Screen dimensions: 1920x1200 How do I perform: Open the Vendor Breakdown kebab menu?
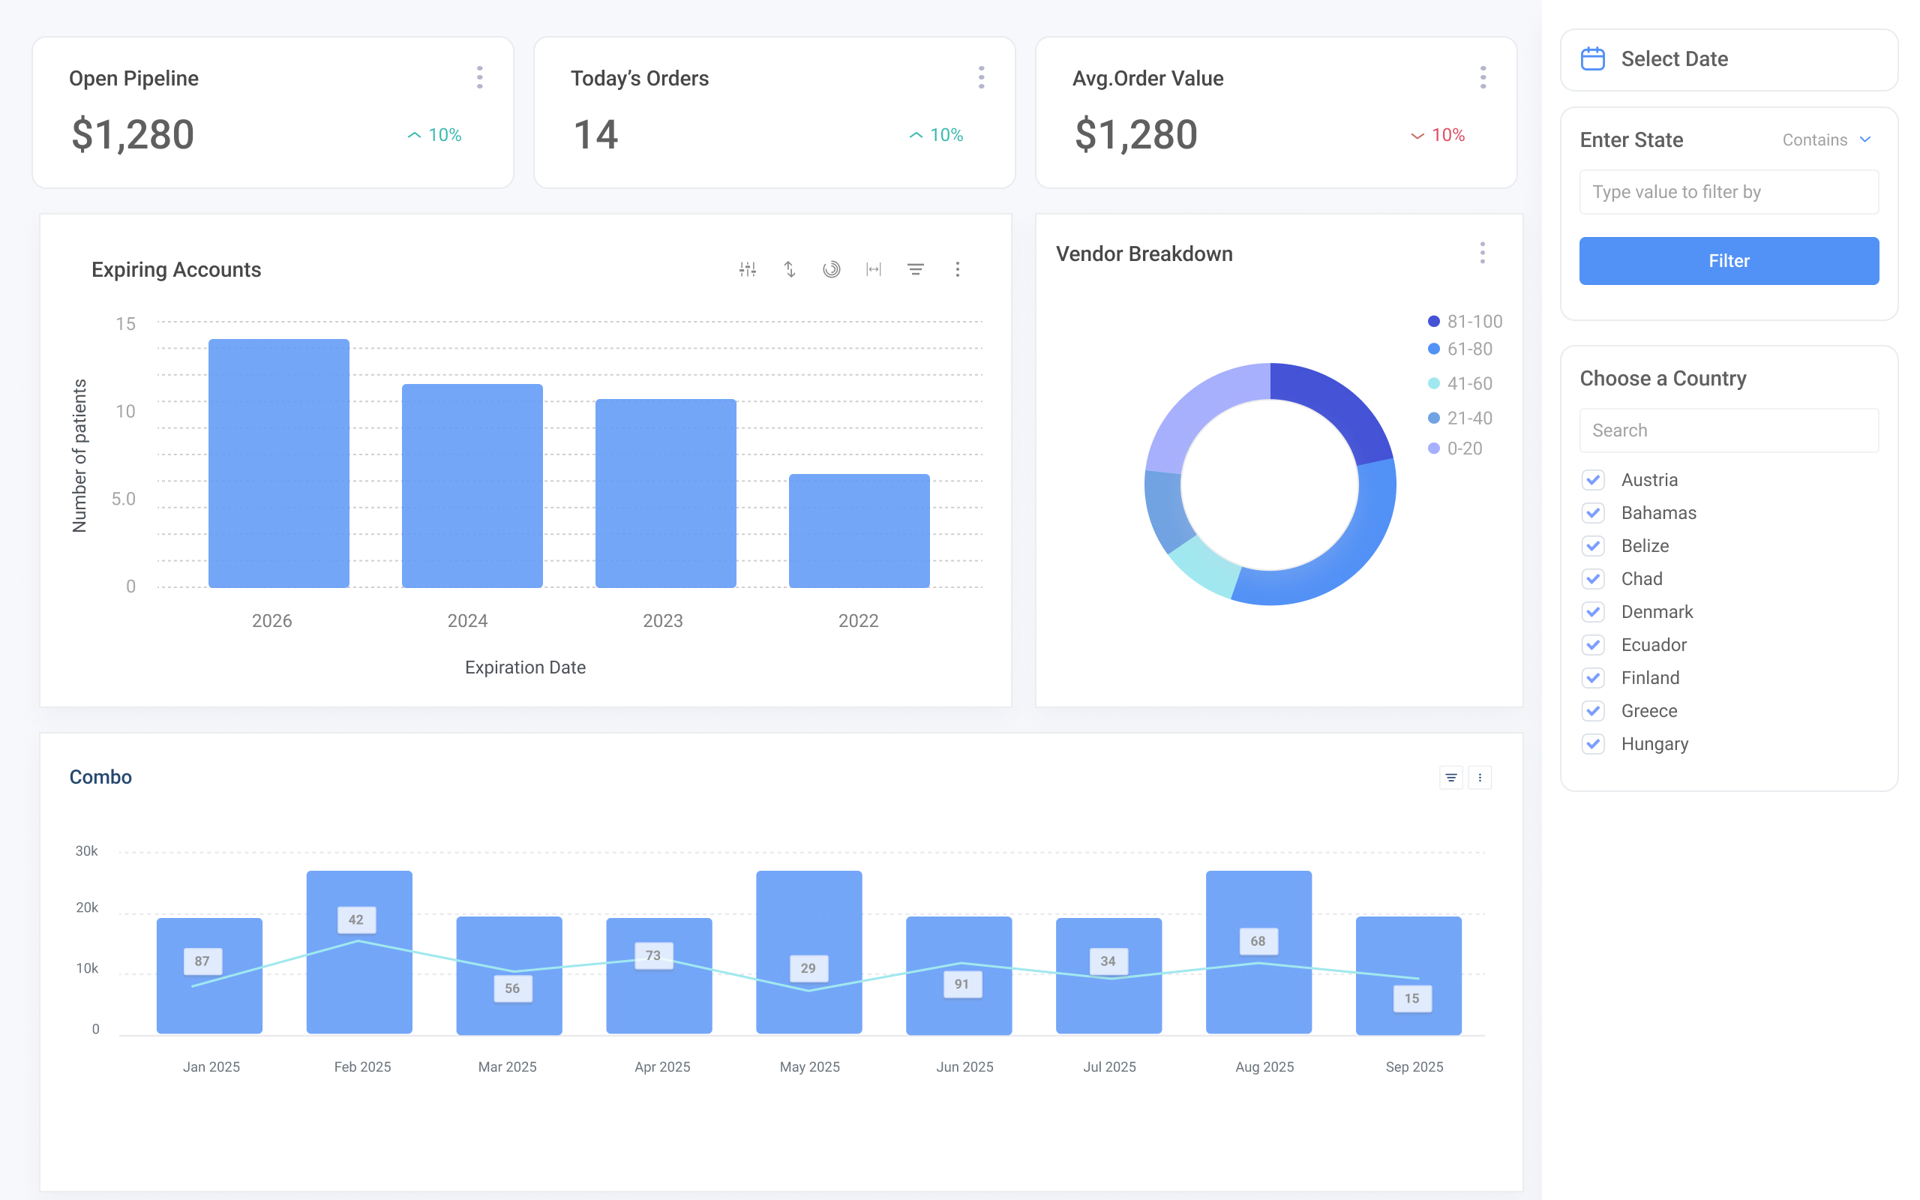point(1482,253)
